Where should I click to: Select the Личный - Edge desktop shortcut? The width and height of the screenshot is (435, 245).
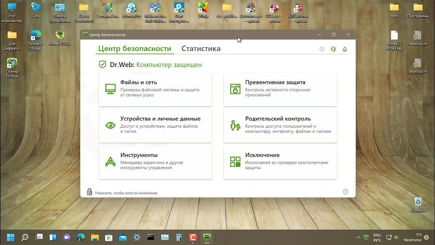[x=36, y=40]
